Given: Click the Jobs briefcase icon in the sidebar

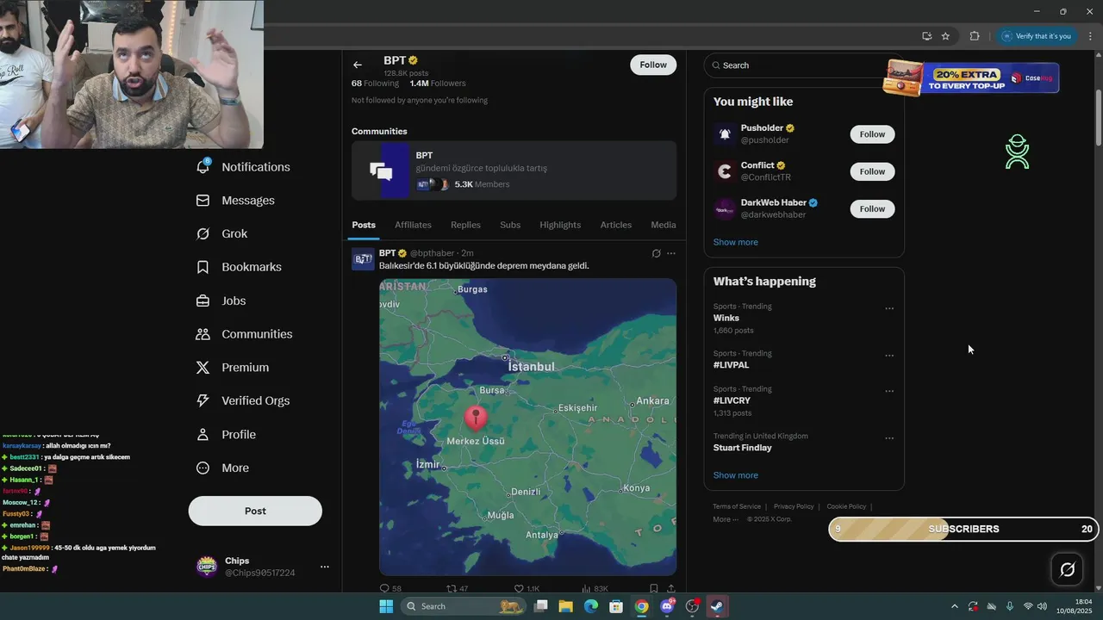Looking at the screenshot, I should 203,301.
